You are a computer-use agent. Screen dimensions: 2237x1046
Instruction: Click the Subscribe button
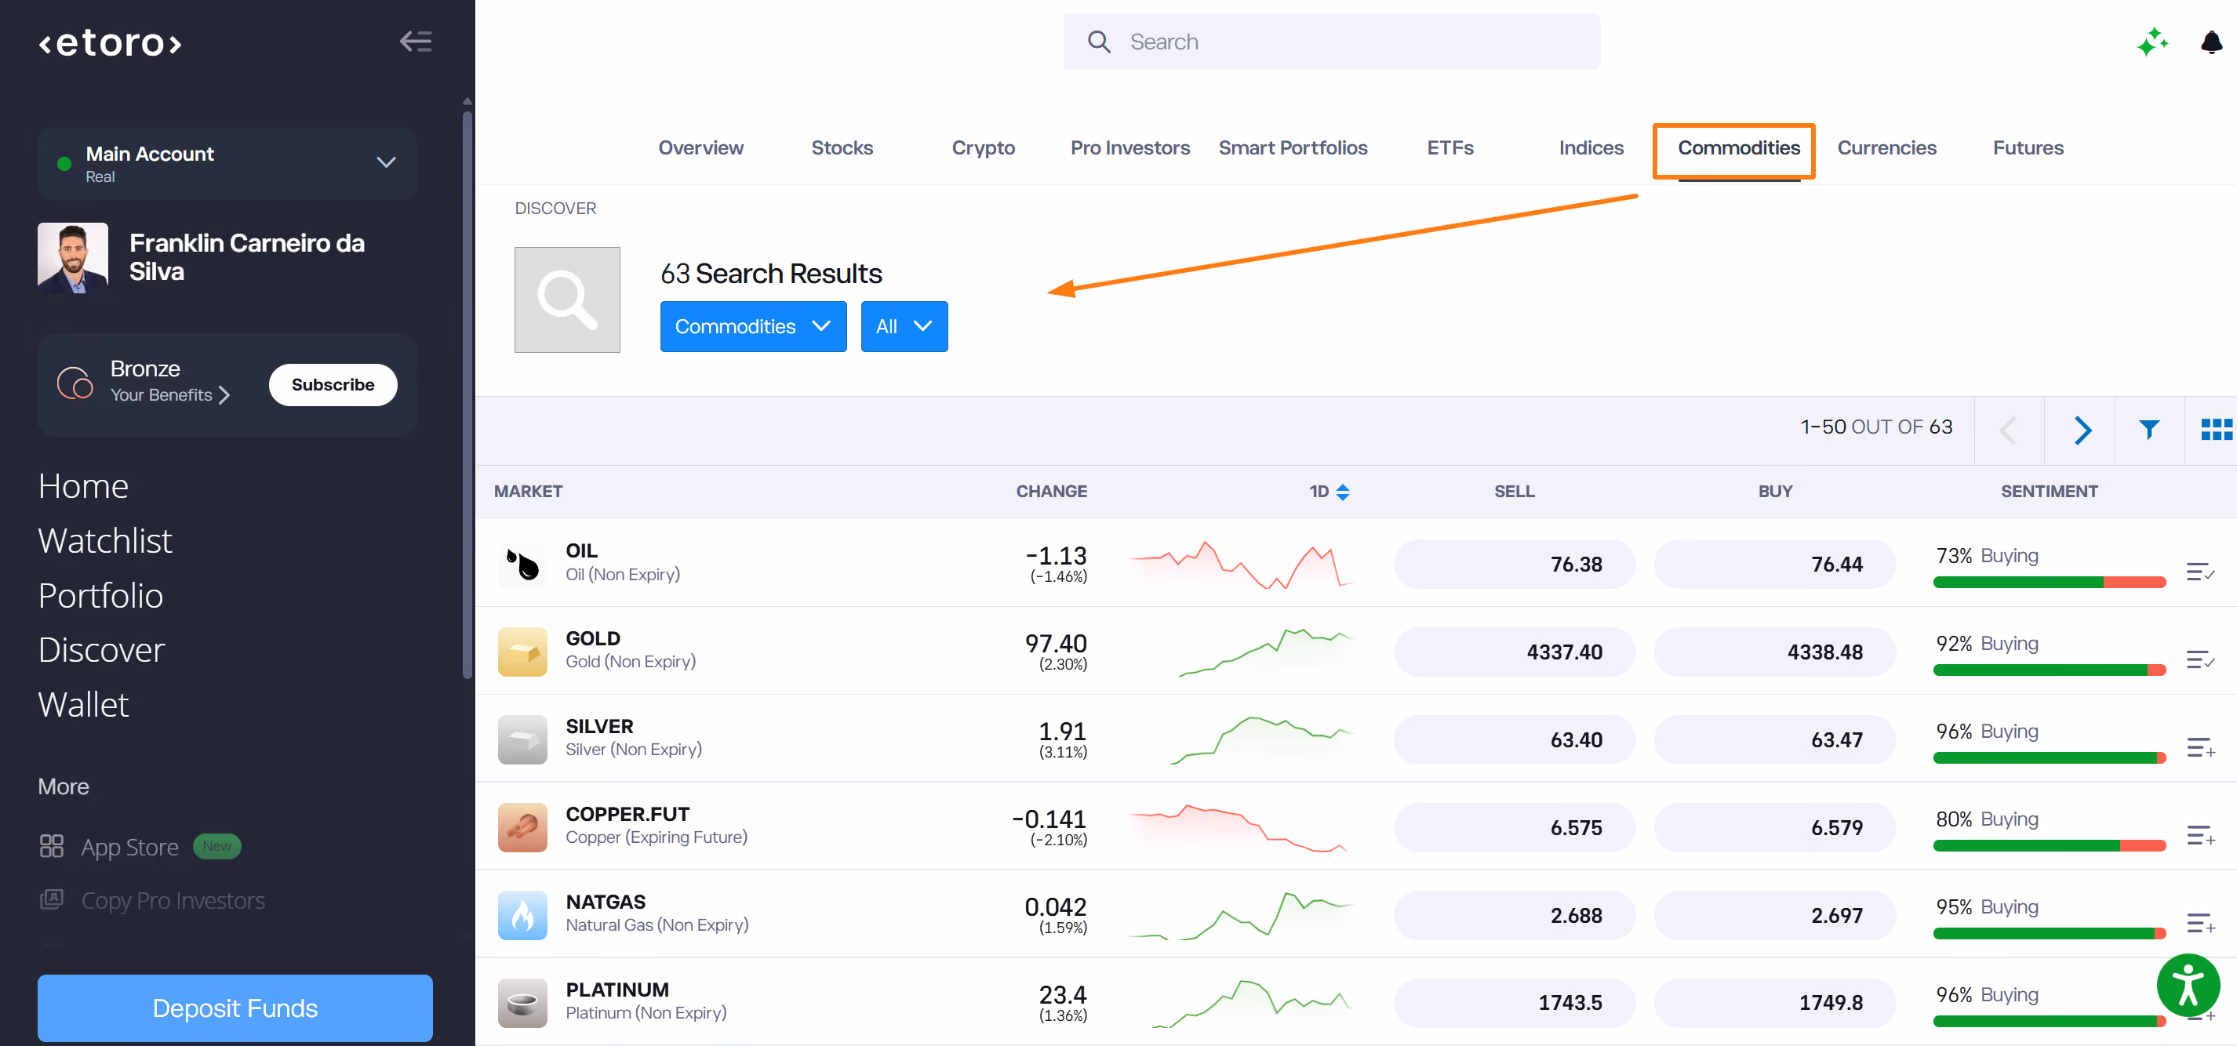click(333, 384)
